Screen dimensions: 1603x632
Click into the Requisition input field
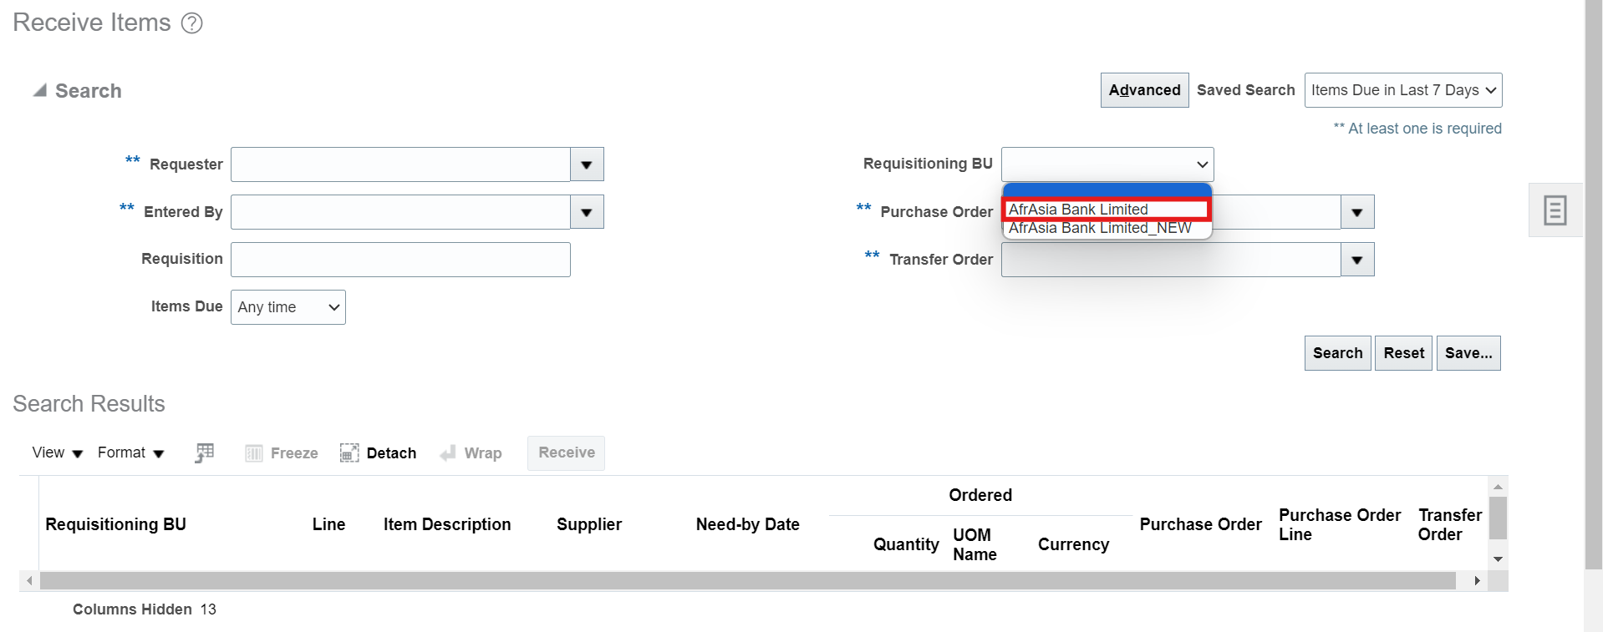pos(399,260)
